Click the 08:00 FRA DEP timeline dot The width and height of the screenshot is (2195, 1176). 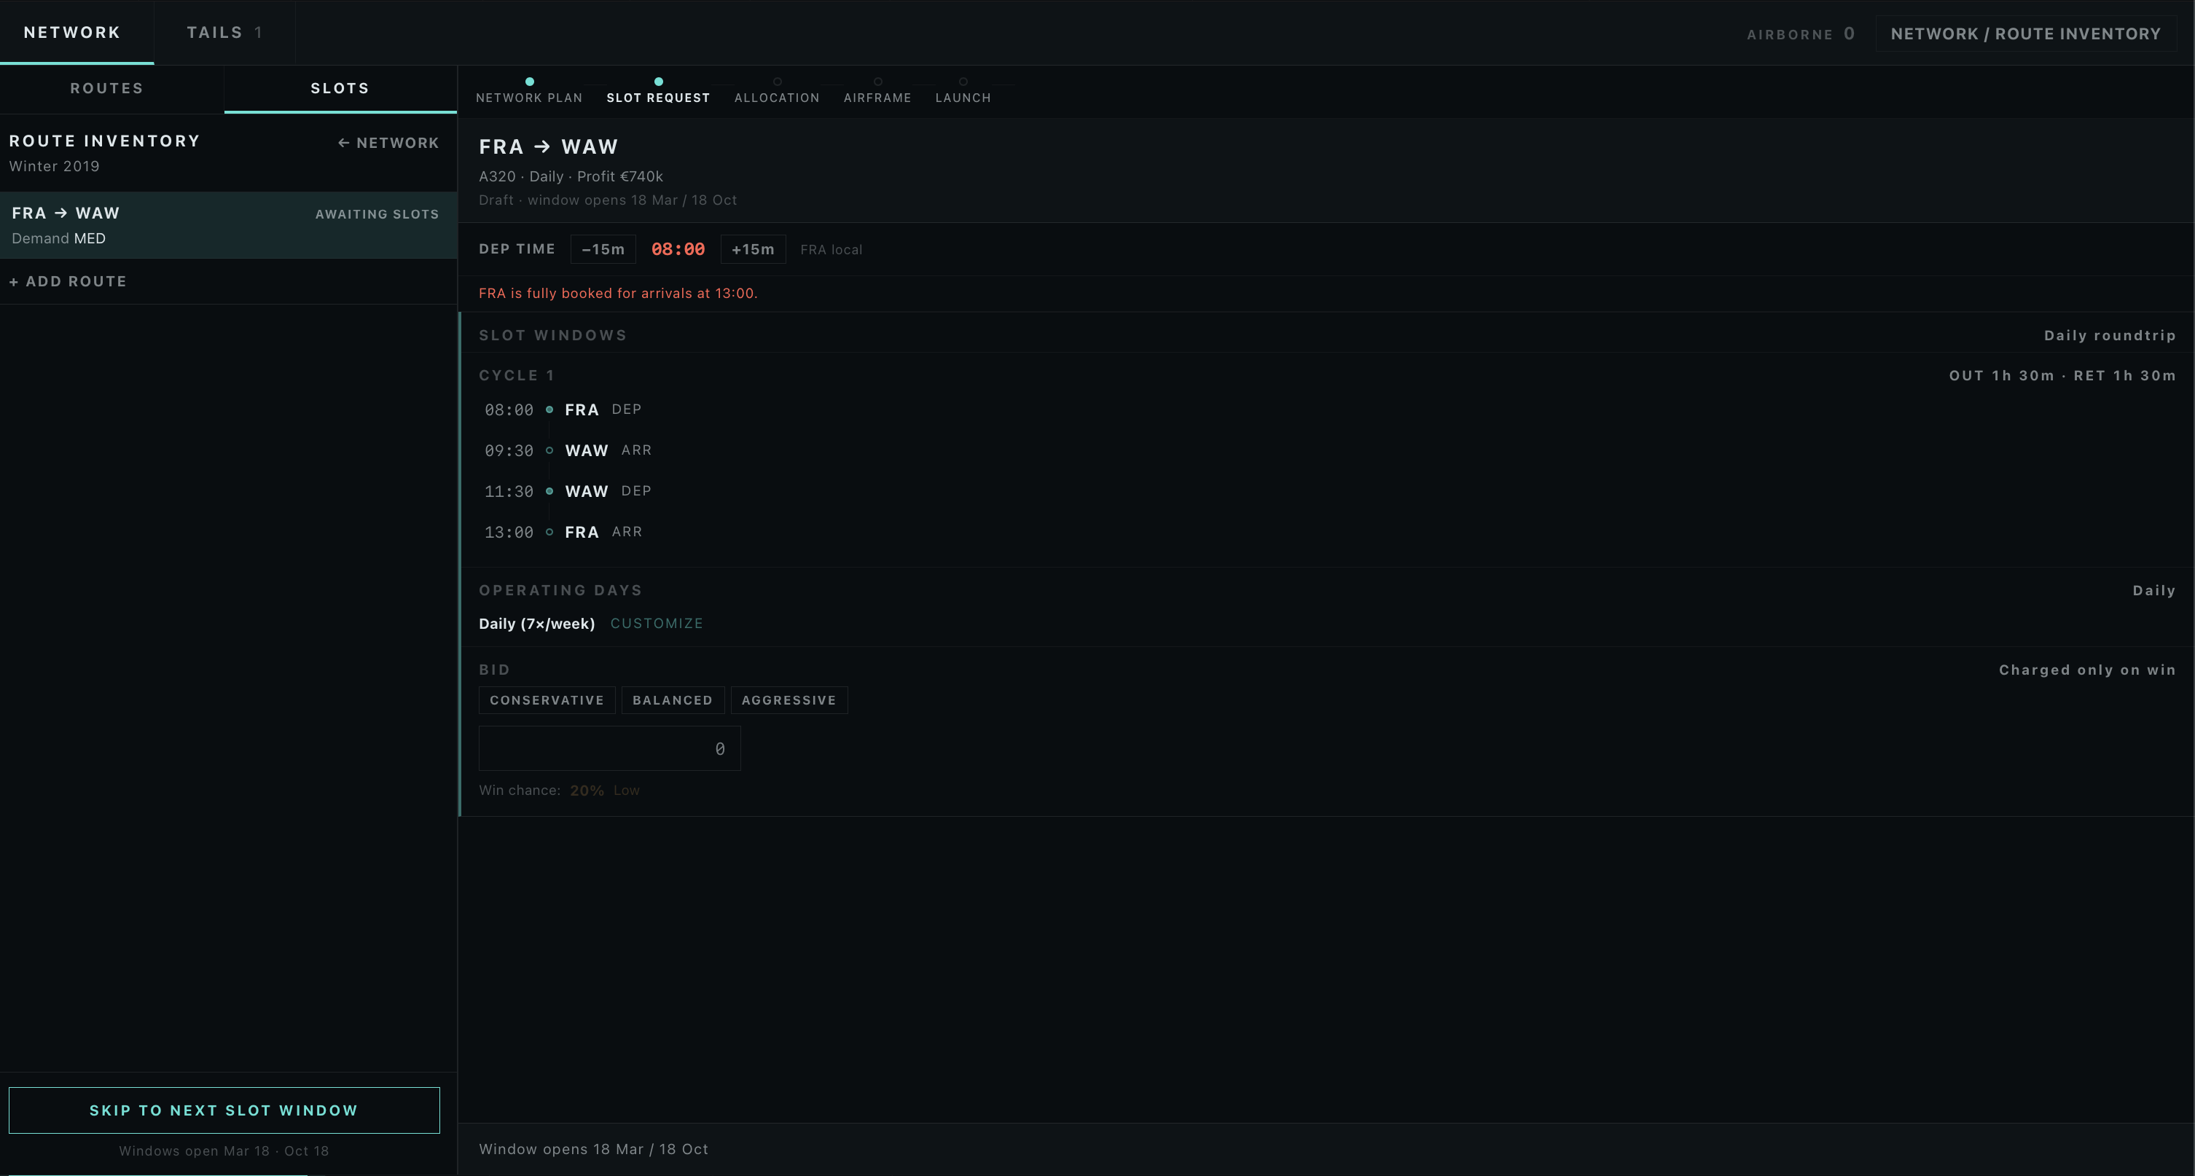(549, 410)
